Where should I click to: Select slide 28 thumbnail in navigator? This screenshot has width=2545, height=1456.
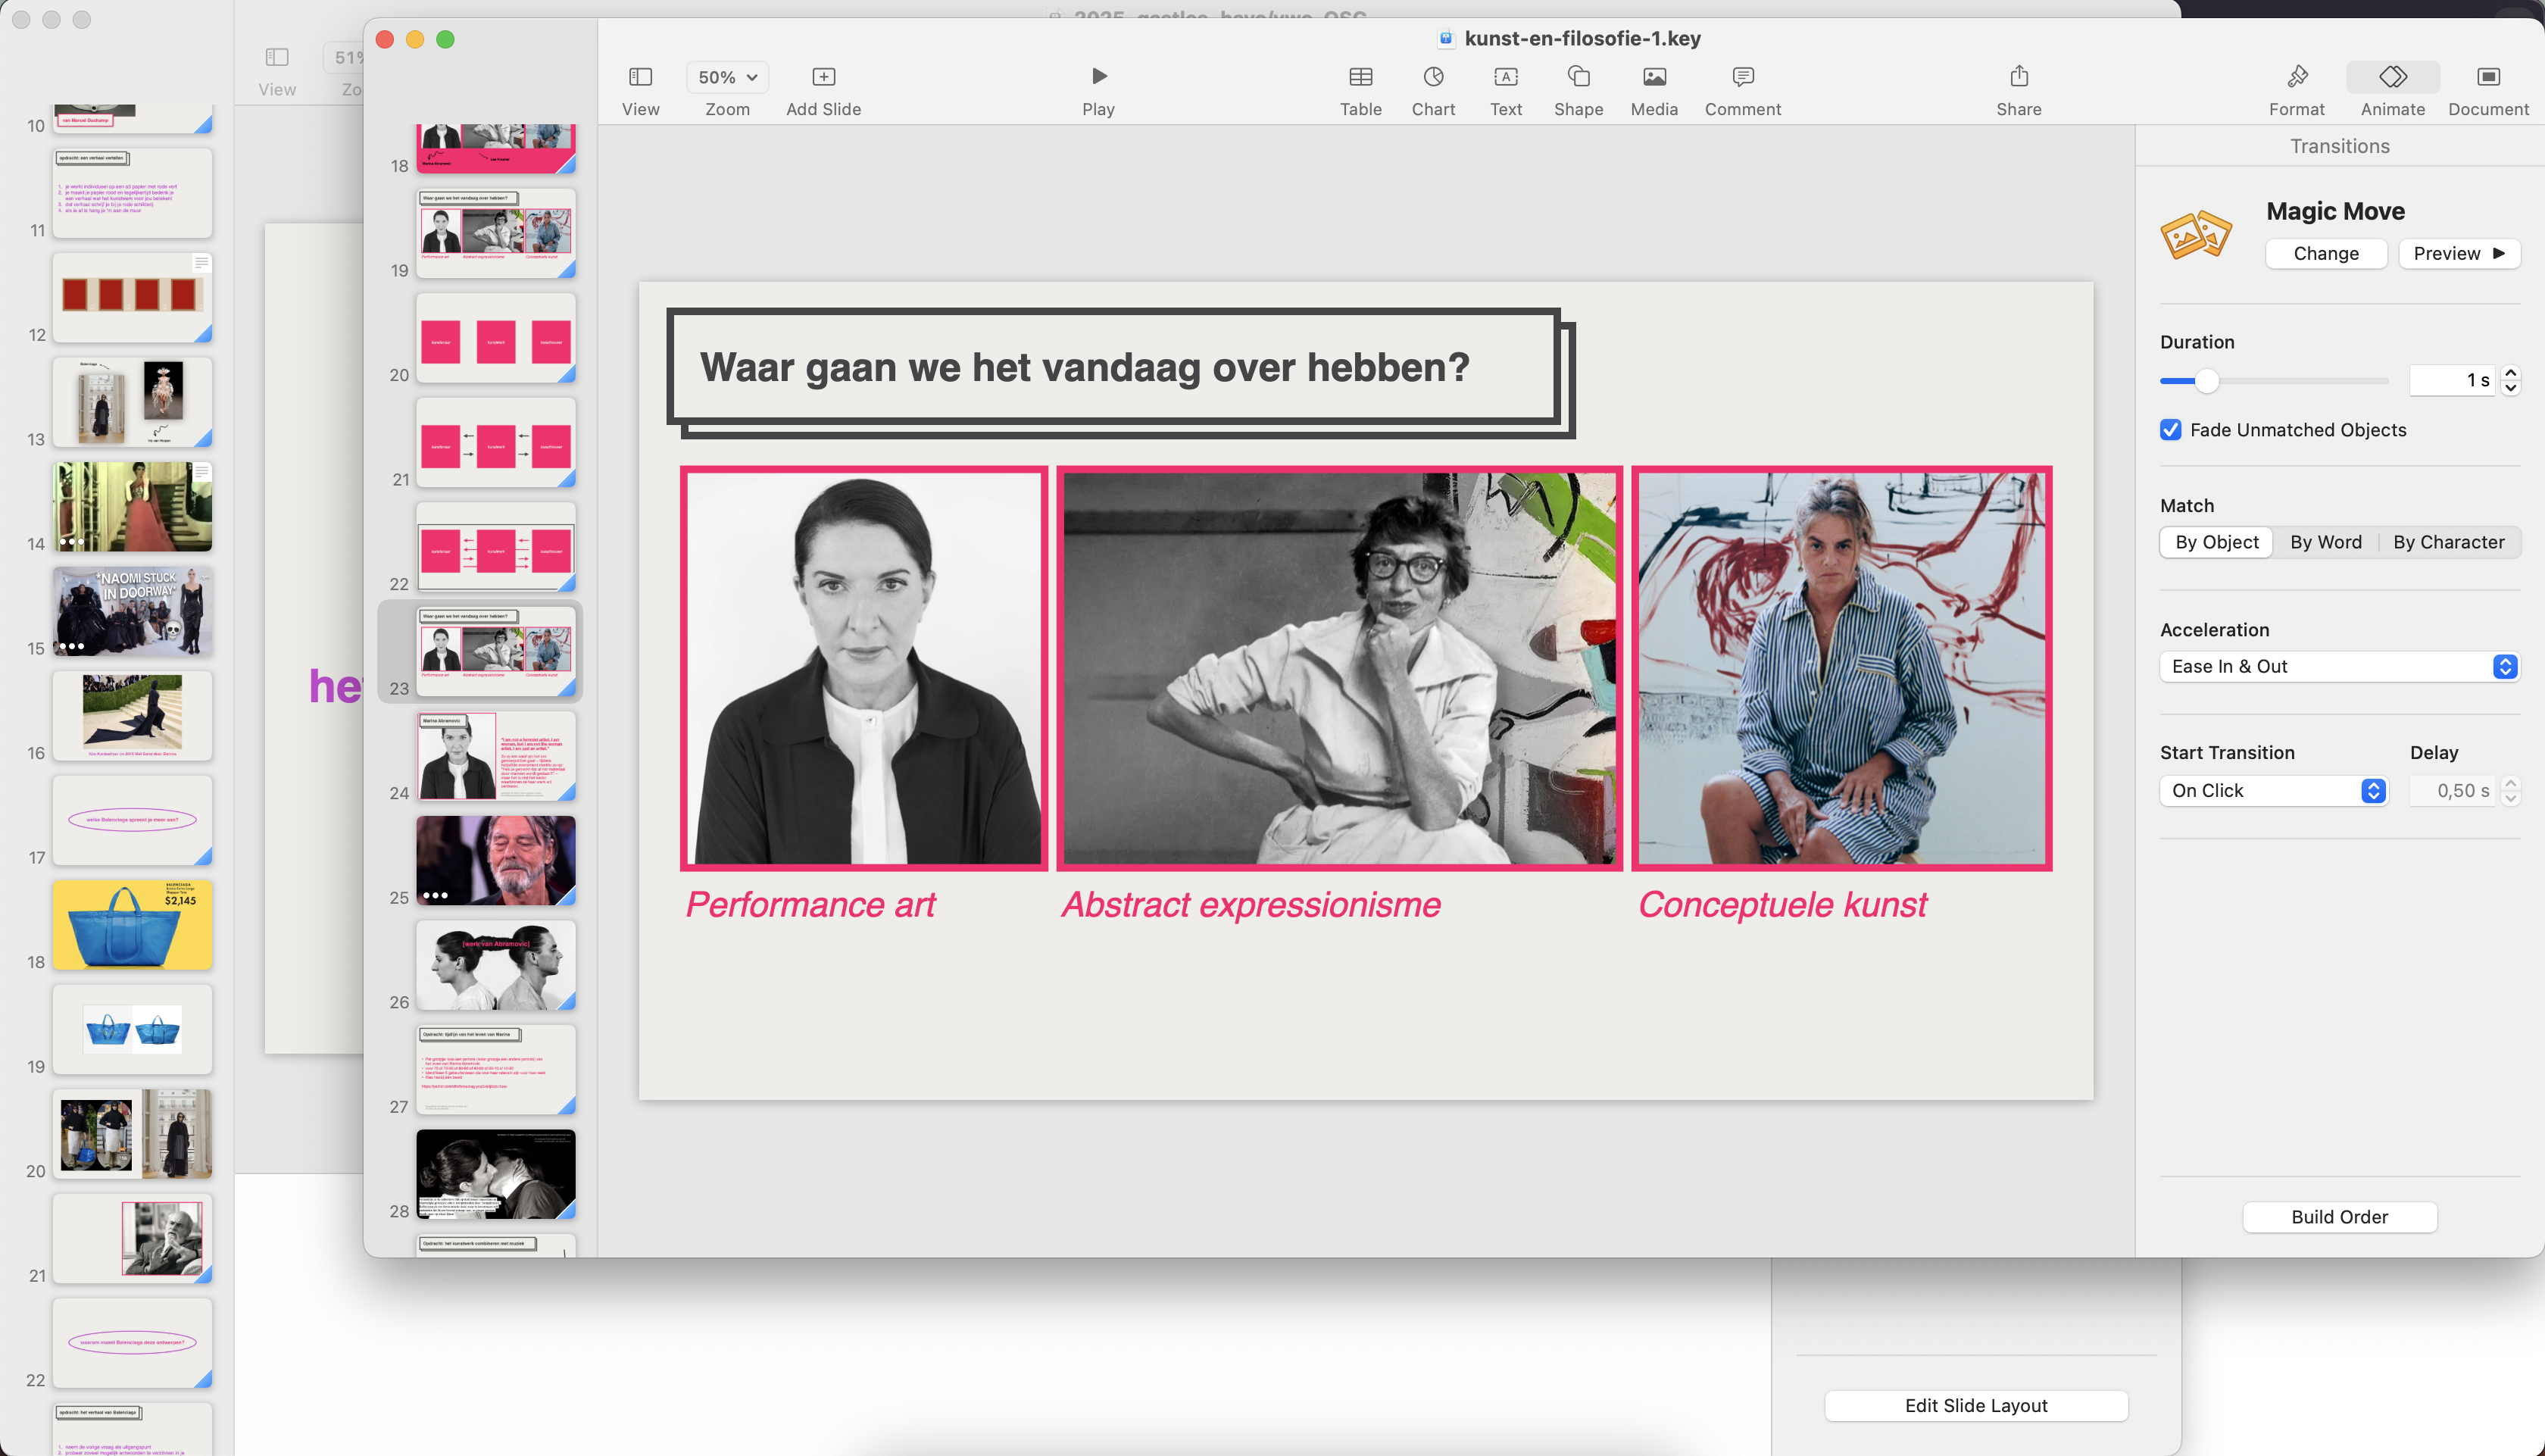tap(496, 1174)
